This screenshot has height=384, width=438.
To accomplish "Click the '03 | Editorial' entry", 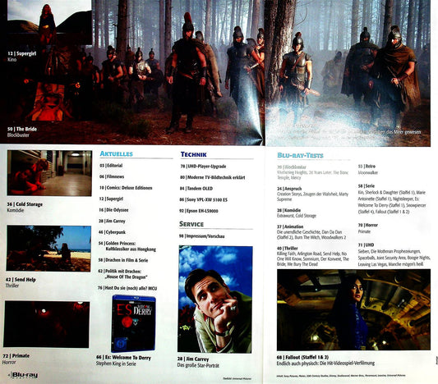I will (111, 166).
